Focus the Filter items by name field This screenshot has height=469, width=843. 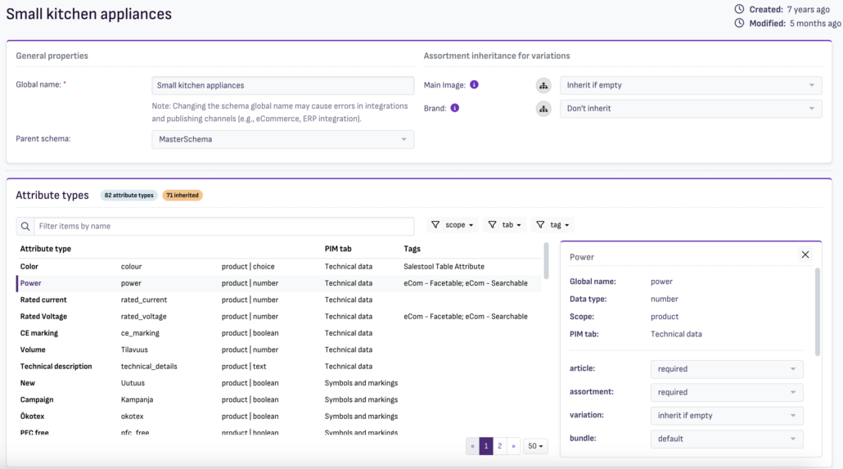224,226
